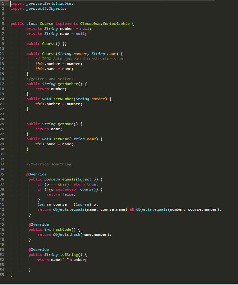Click the 'true' literal
The image size is (238, 285).
91,184
